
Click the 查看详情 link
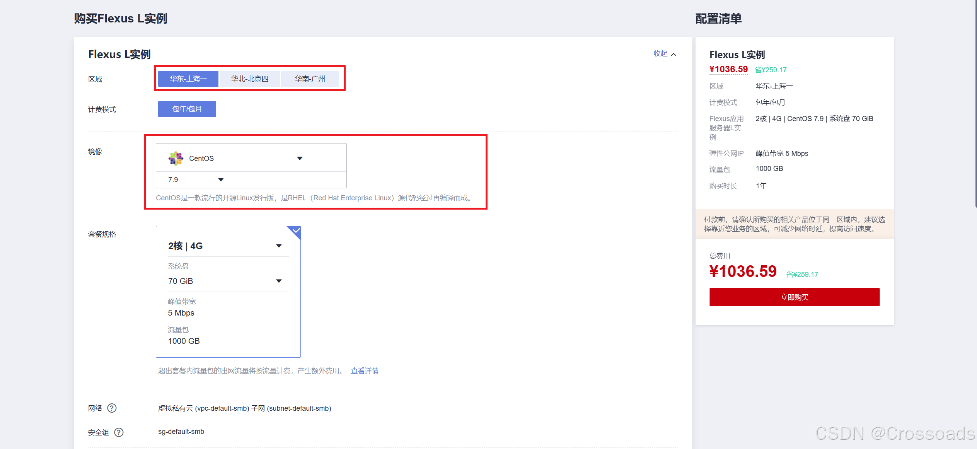tap(364, 370)
